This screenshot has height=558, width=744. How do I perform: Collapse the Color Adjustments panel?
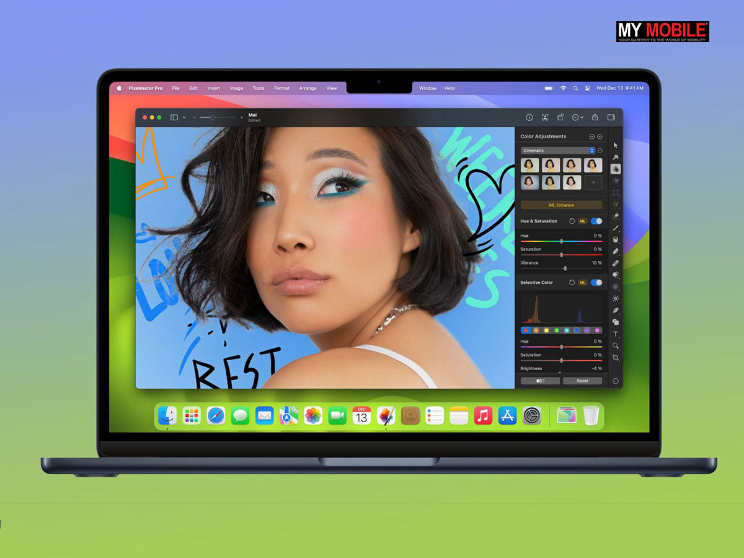591,136
